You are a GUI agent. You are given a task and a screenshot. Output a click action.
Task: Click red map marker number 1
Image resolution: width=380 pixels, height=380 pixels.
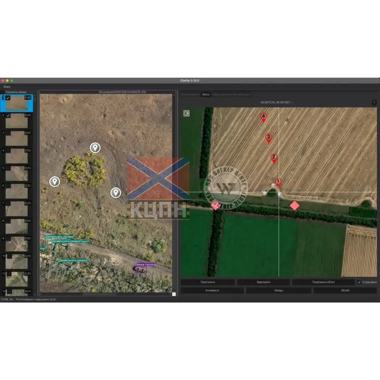click(x=278, y=182)
